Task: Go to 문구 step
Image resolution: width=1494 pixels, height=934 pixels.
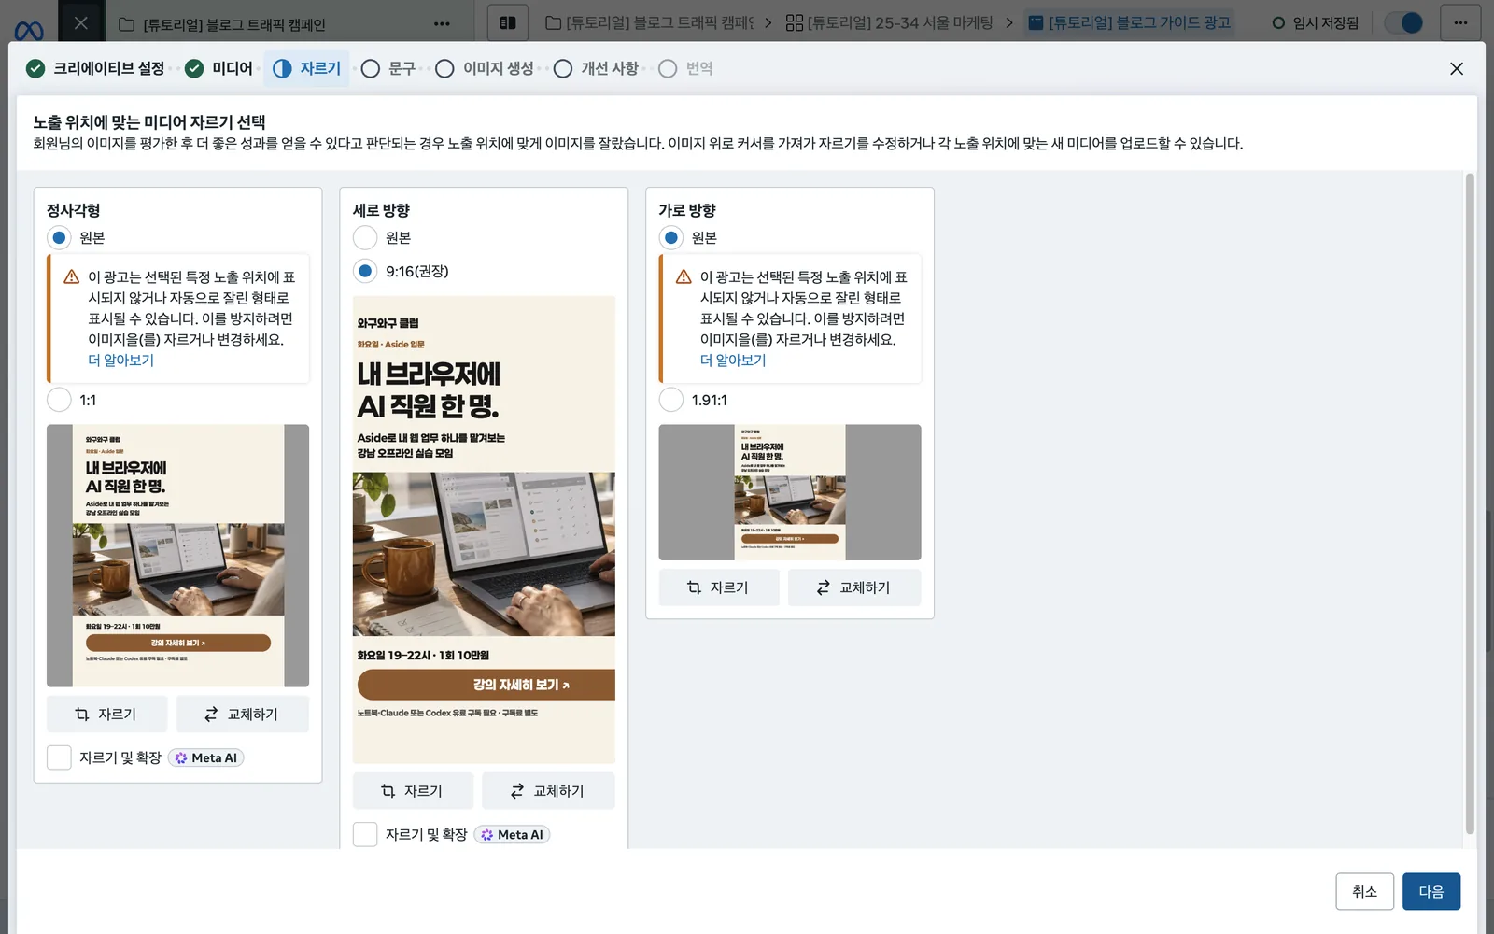Action: [x=388, y=68]
